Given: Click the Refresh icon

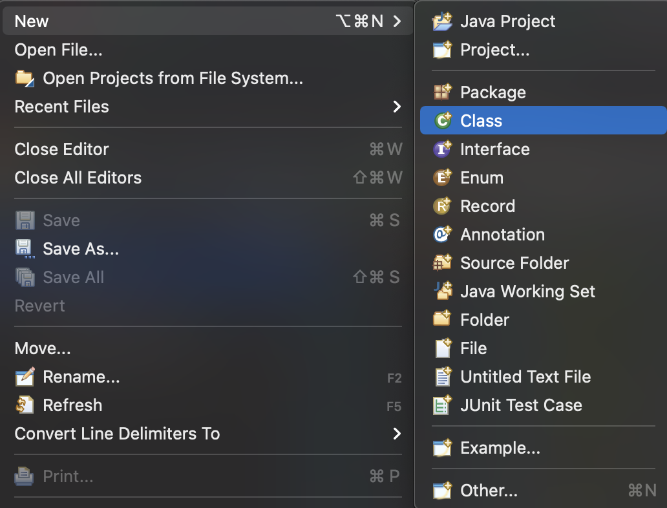Looking at the screenshot, I should pos(25,405).
